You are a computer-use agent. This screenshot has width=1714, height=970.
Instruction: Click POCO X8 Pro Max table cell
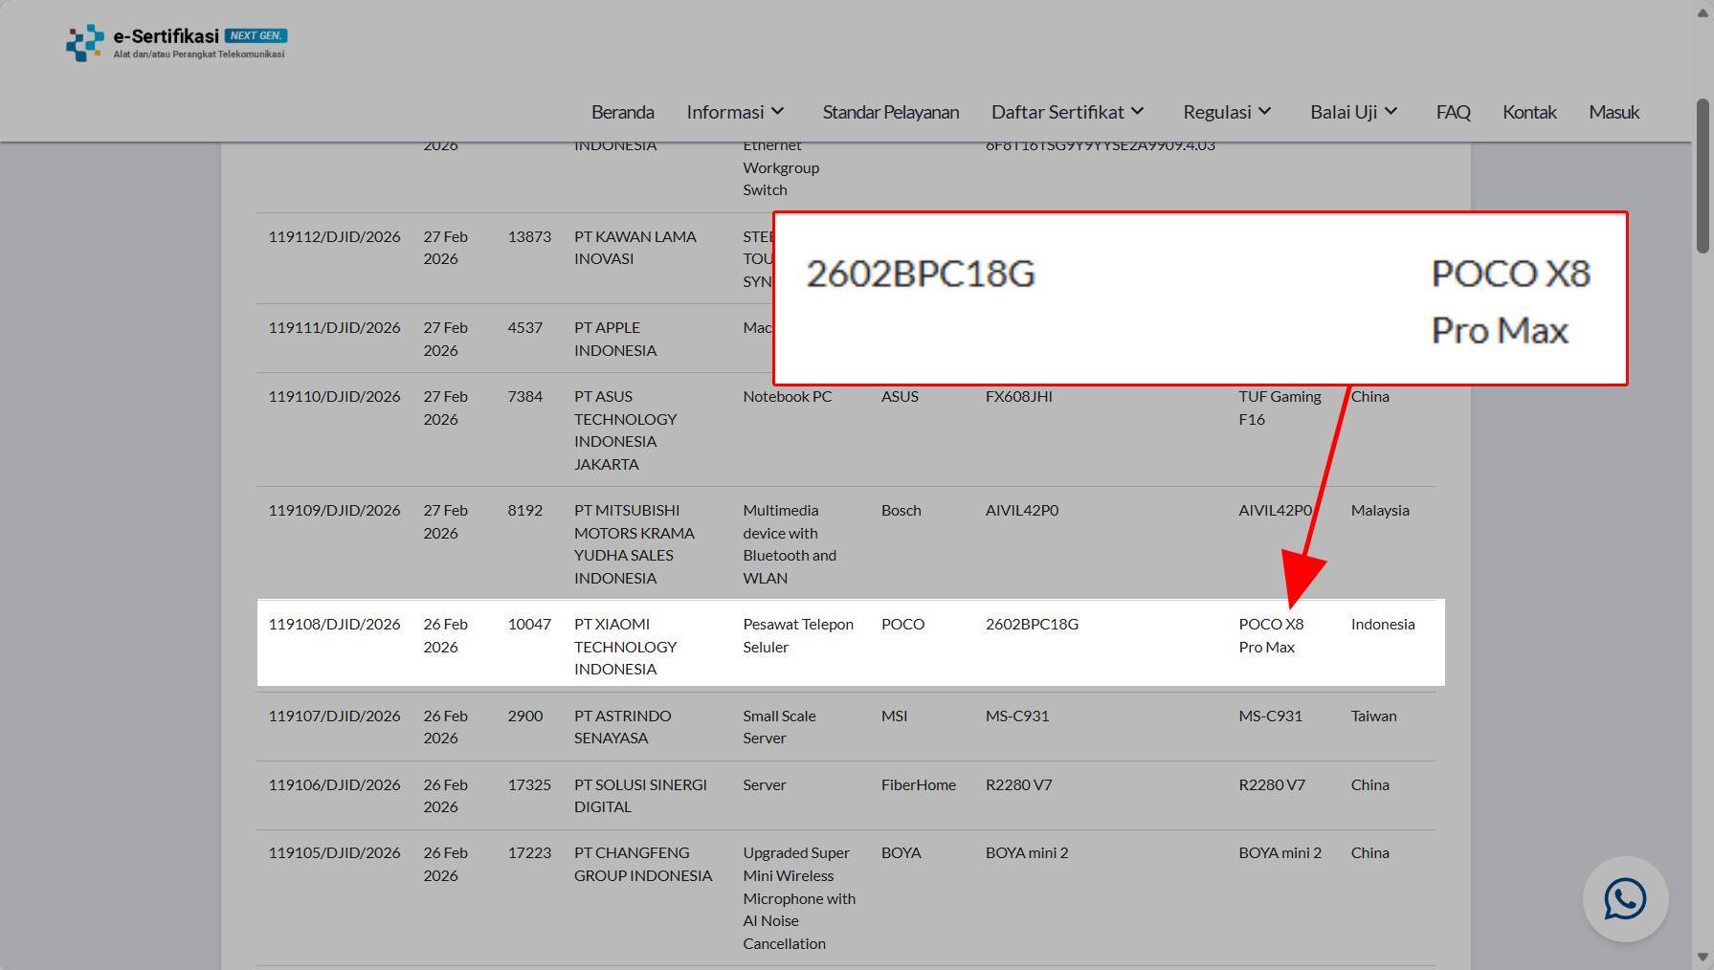1271,635
